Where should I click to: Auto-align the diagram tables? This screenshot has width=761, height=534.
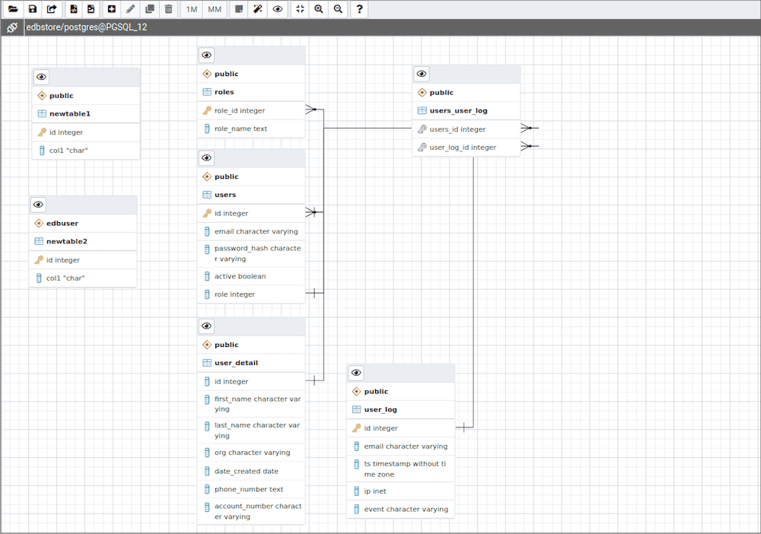[260, 8]
